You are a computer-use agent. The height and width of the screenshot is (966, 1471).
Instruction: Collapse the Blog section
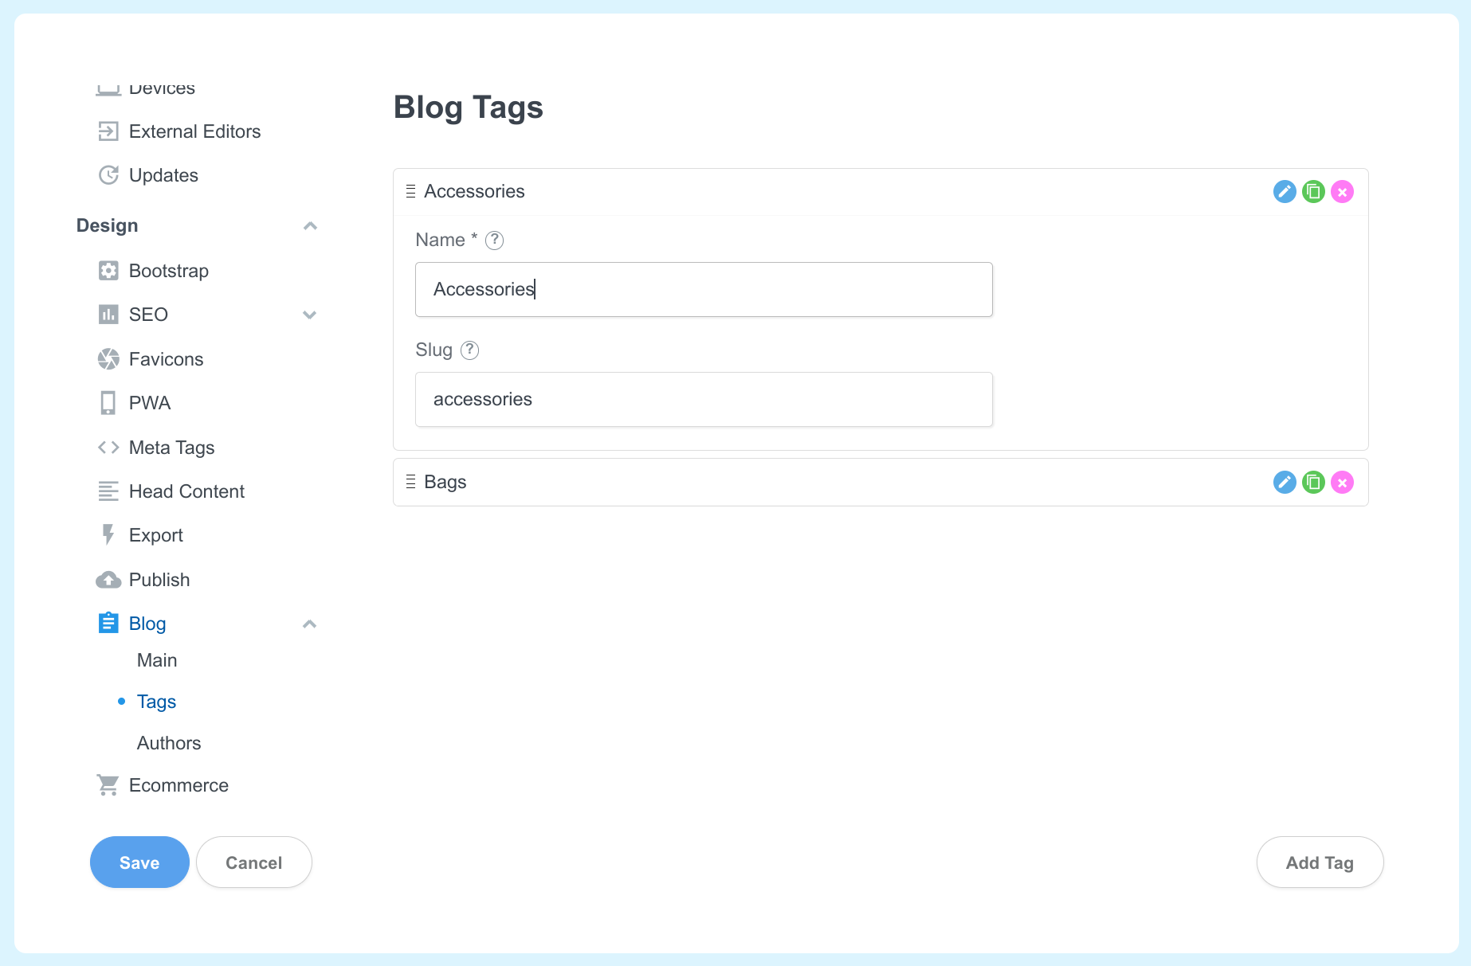pyautogui.click(x=310, y=624)
